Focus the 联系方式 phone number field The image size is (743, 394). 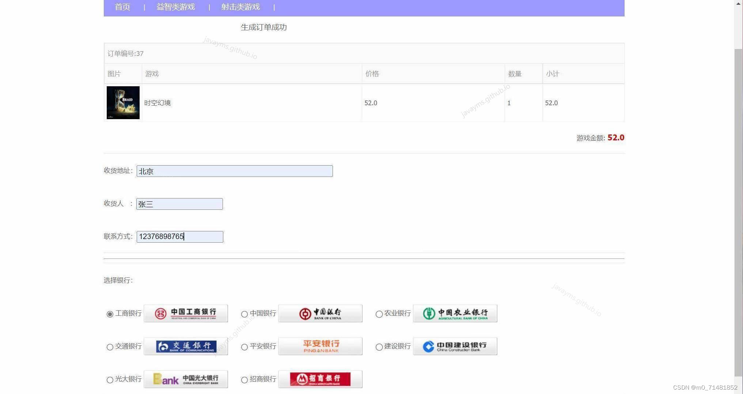point(180,237)
